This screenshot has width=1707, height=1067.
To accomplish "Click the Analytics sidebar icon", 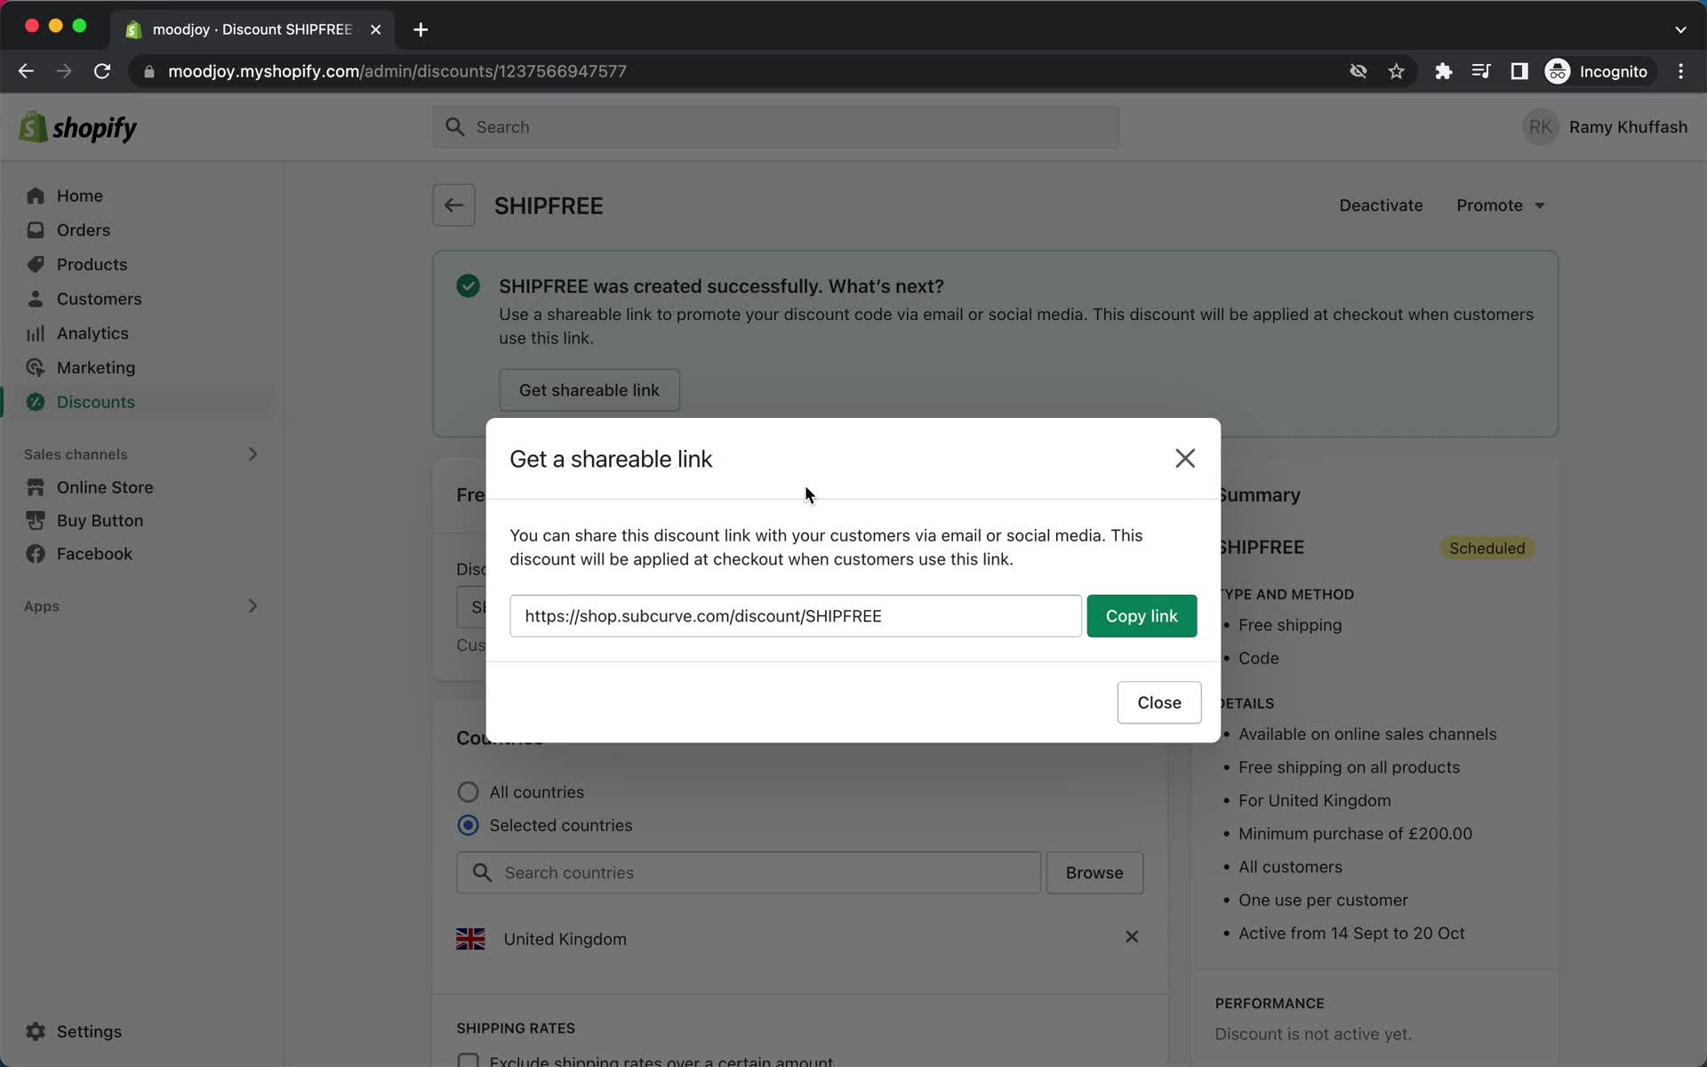I will point(35,332).
